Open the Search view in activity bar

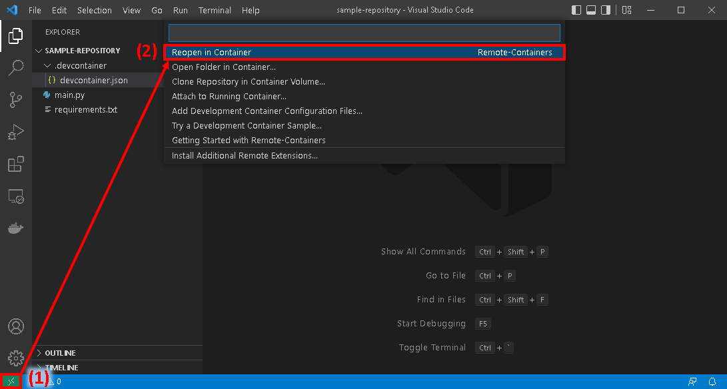(x=16, y=68)
